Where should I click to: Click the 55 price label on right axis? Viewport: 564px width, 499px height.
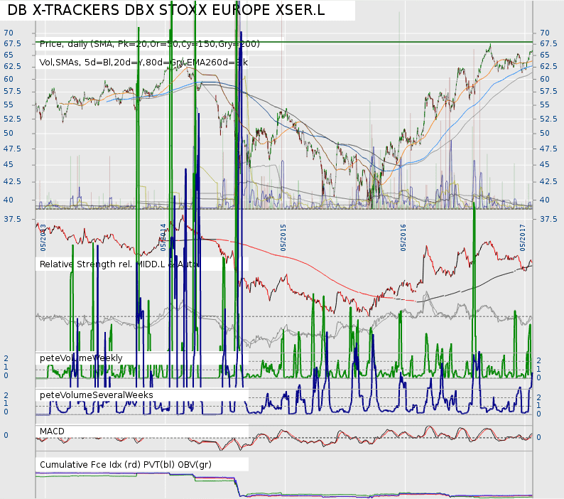pyautogui.click(x=545, y=104)
